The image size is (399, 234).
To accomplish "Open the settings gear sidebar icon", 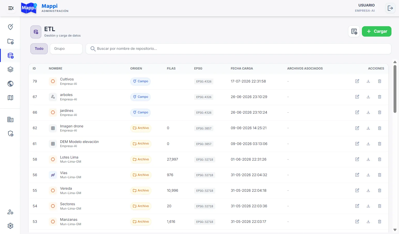I will [10, 226].
